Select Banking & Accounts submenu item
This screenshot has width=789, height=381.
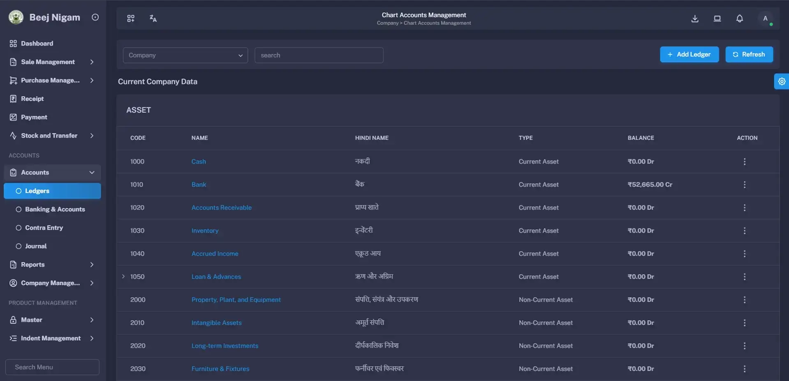[55, 209]
